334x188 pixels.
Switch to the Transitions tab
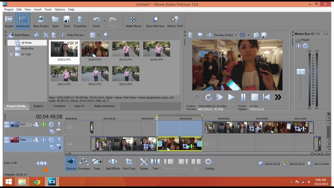pos(59,106)
